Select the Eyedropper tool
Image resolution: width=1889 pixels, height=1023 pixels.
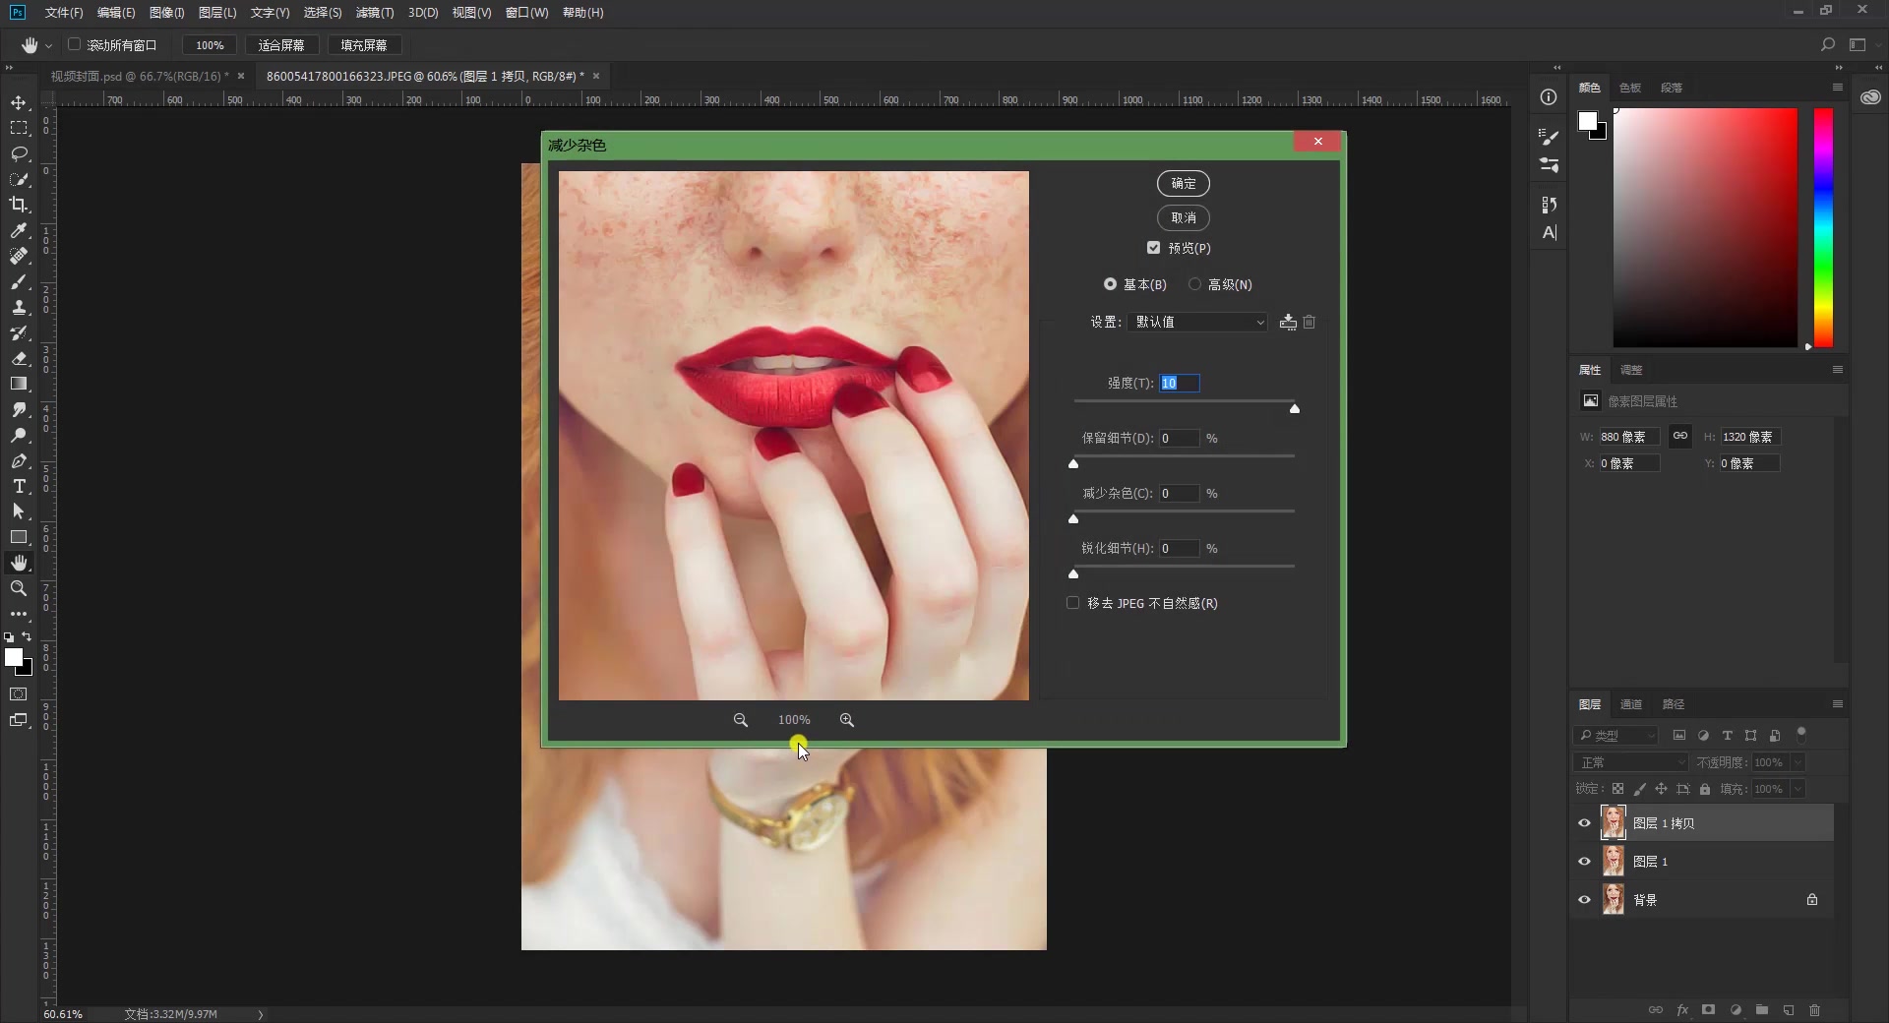click(x=19, y=230)
